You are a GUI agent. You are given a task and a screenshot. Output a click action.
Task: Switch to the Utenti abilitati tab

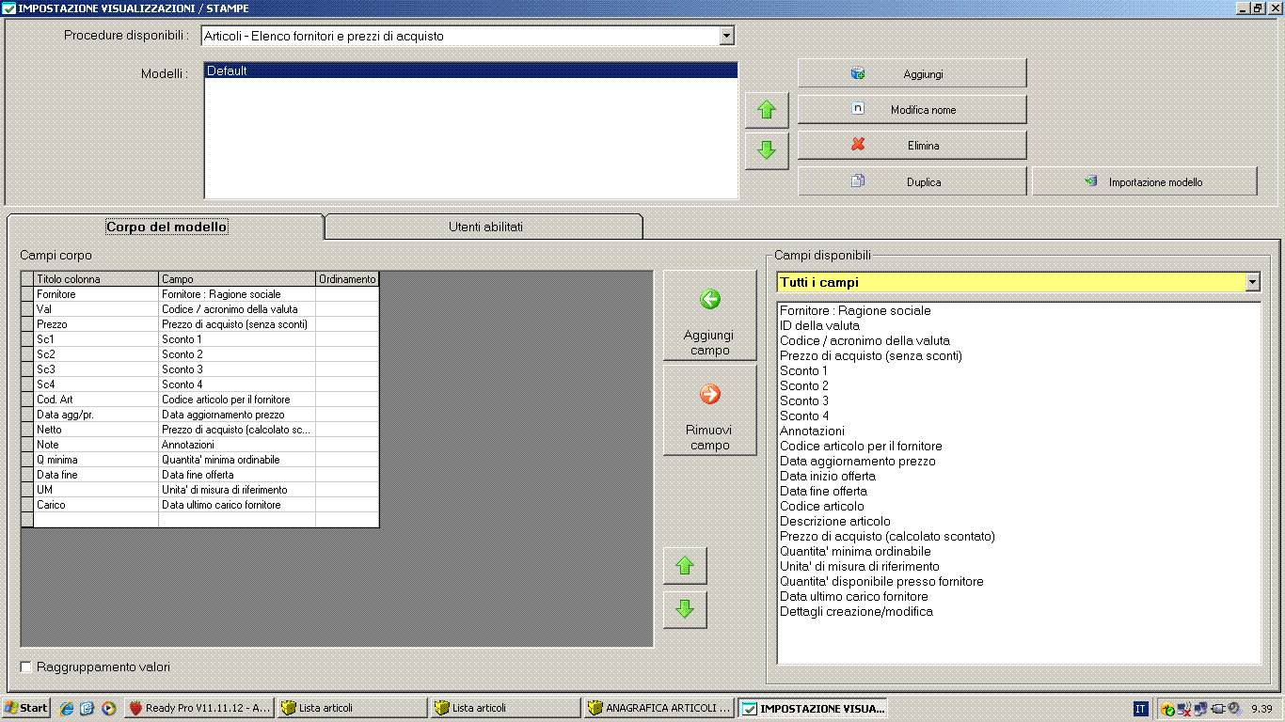pyautogui.click(x=484, y=227)
